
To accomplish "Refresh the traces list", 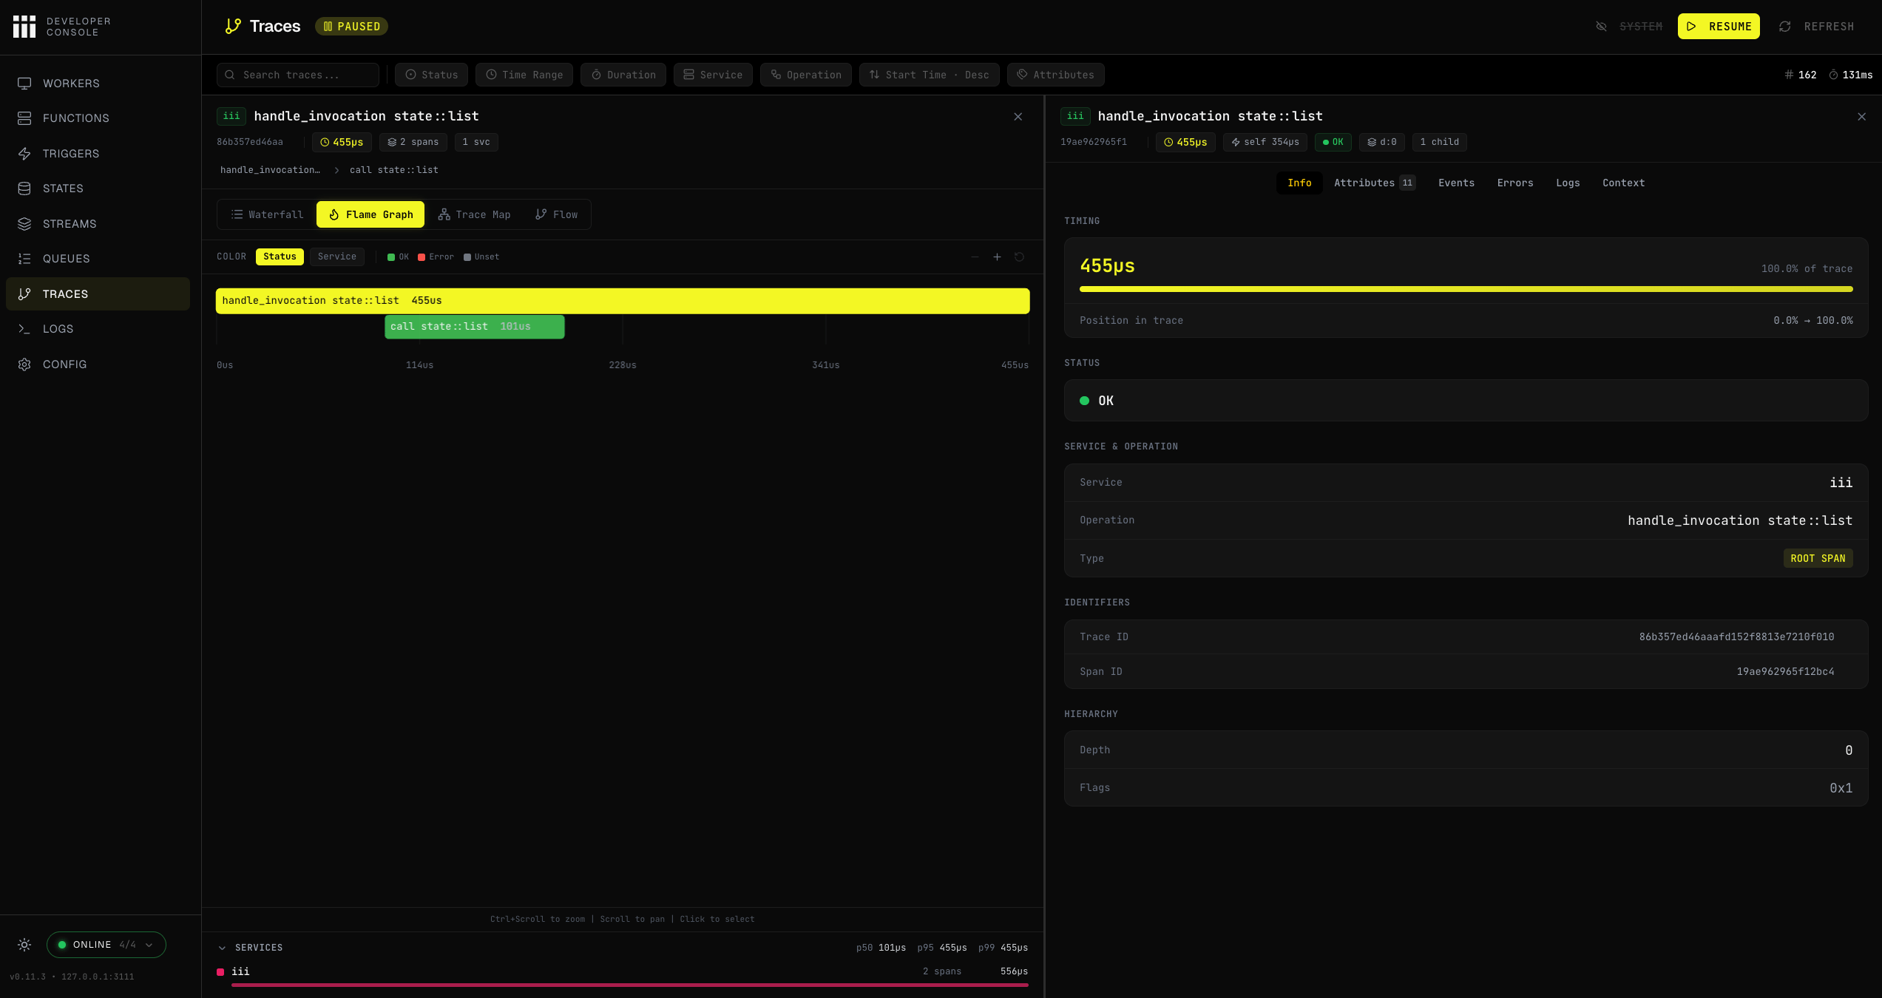I will [x=1817, y=27].
